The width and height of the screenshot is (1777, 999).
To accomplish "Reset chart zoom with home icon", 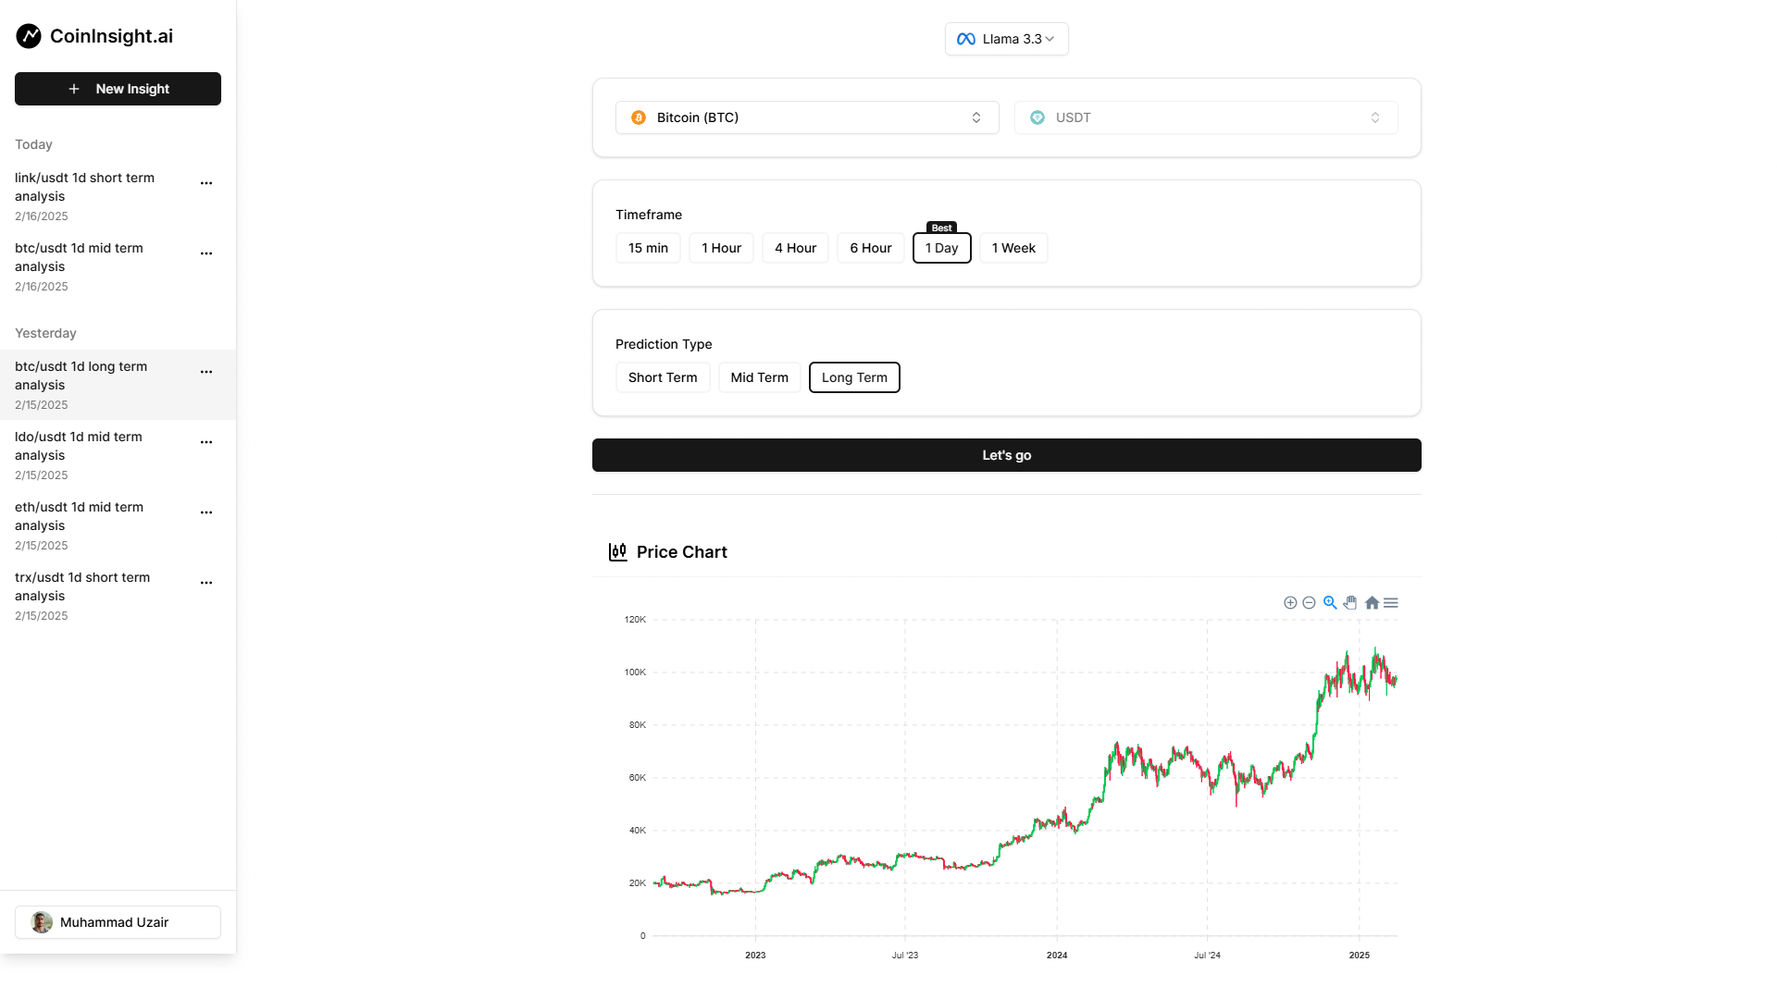I will [x=1372, y=603].
